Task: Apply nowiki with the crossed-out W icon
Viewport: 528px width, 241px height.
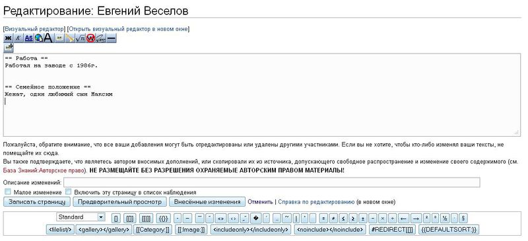Action: (90, 38)
